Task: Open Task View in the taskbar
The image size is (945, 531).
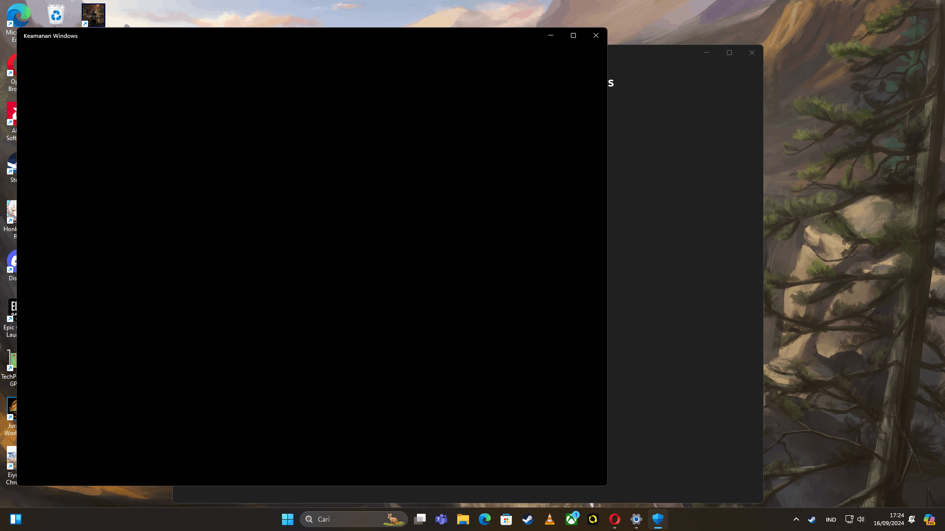Action: pyautogui.click(x=420, y=519)
